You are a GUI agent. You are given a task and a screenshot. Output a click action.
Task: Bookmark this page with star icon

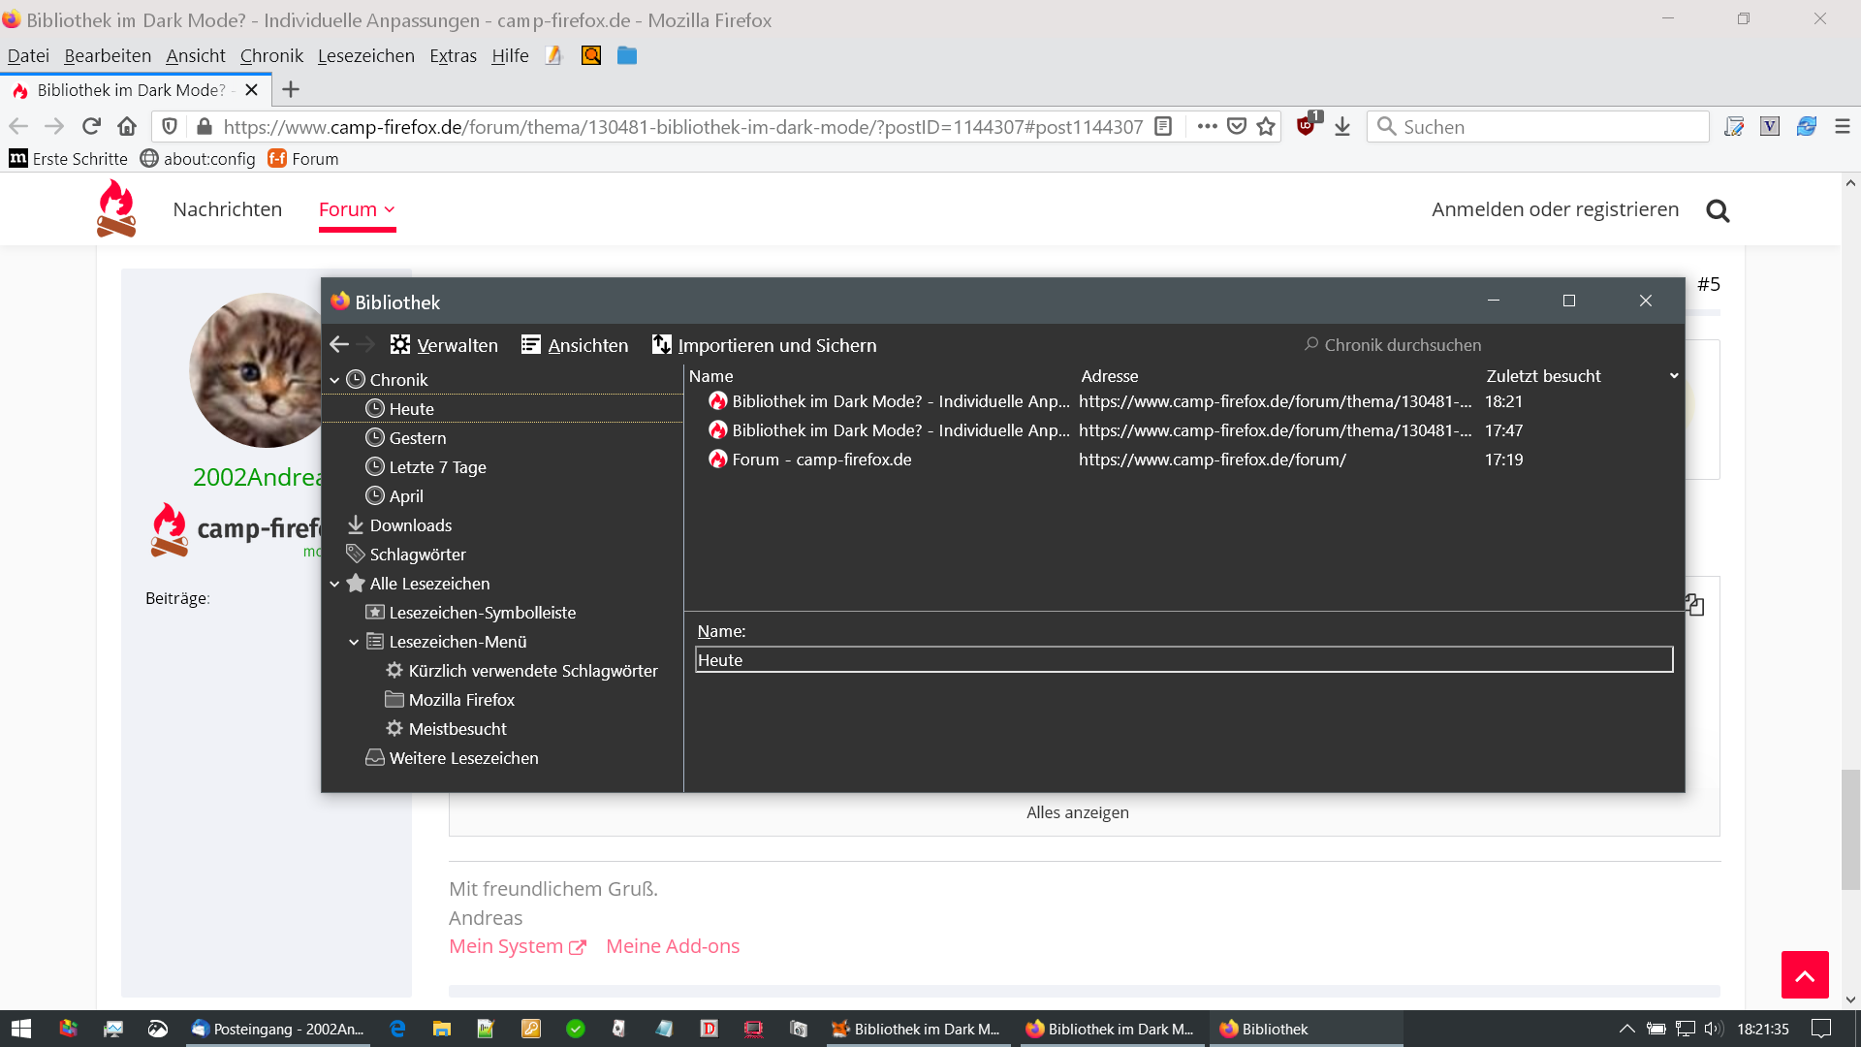[x=1266, y=126]
